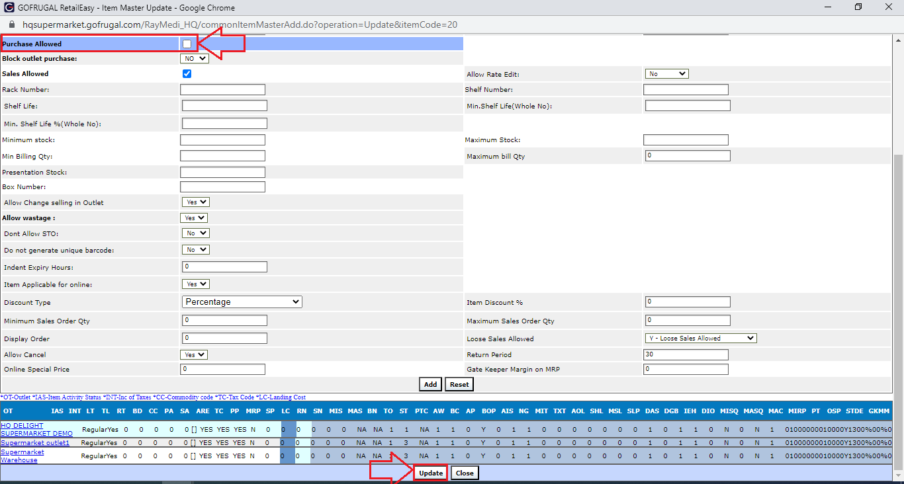Focus the Shelf Life input field
This screenshot has width=904, height=484.
[x=224, y=106]
